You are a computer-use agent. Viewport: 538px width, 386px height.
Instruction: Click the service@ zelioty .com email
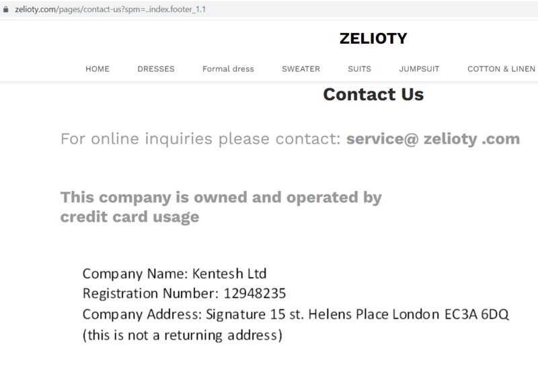(x=433, y=139)
